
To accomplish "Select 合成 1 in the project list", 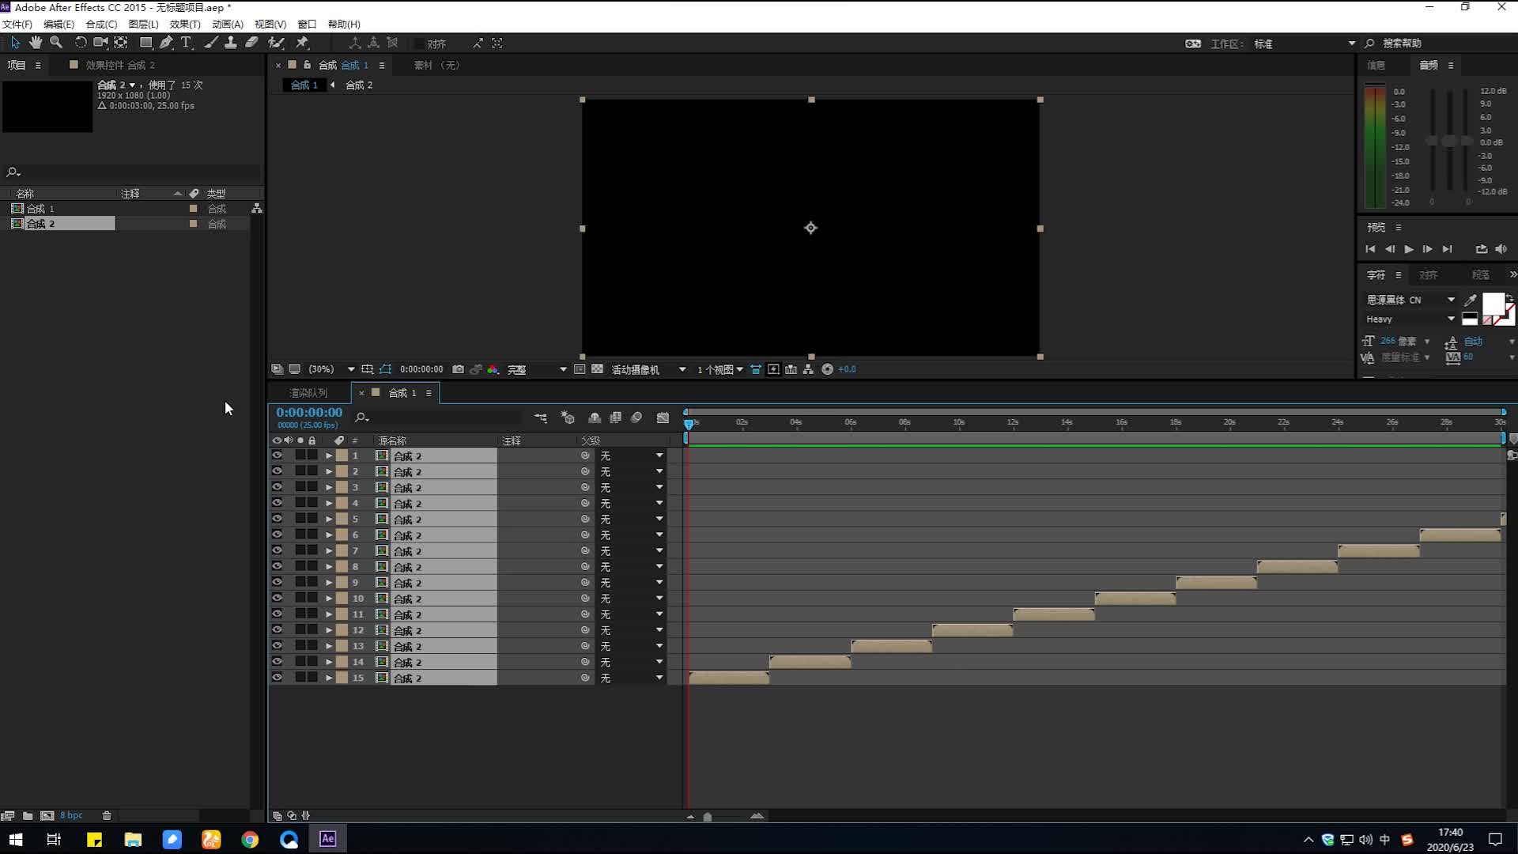I will pyautogui.click(x=41, y=209).
